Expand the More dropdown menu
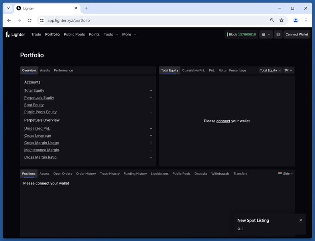The height and width of the screenshot is (241, 315). click(x=129, y=35)
